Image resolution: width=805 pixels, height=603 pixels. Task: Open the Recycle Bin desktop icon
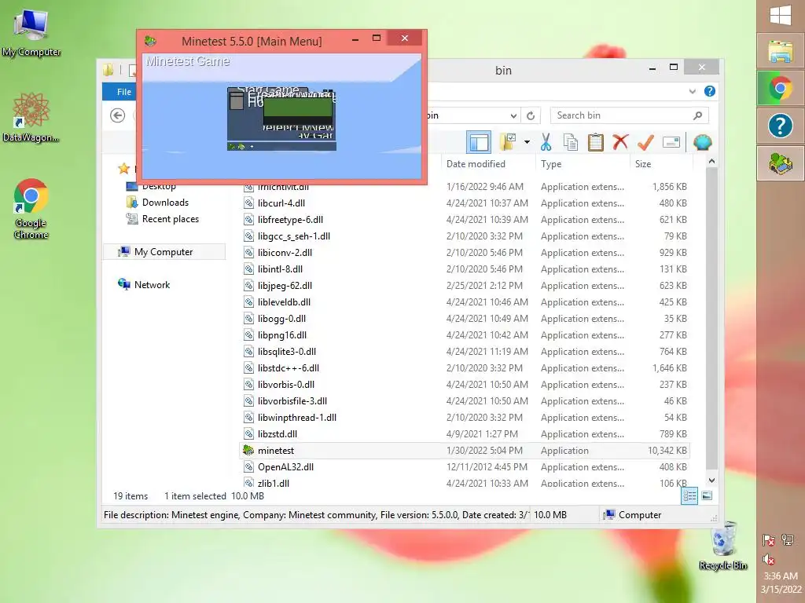pos(723,546)
